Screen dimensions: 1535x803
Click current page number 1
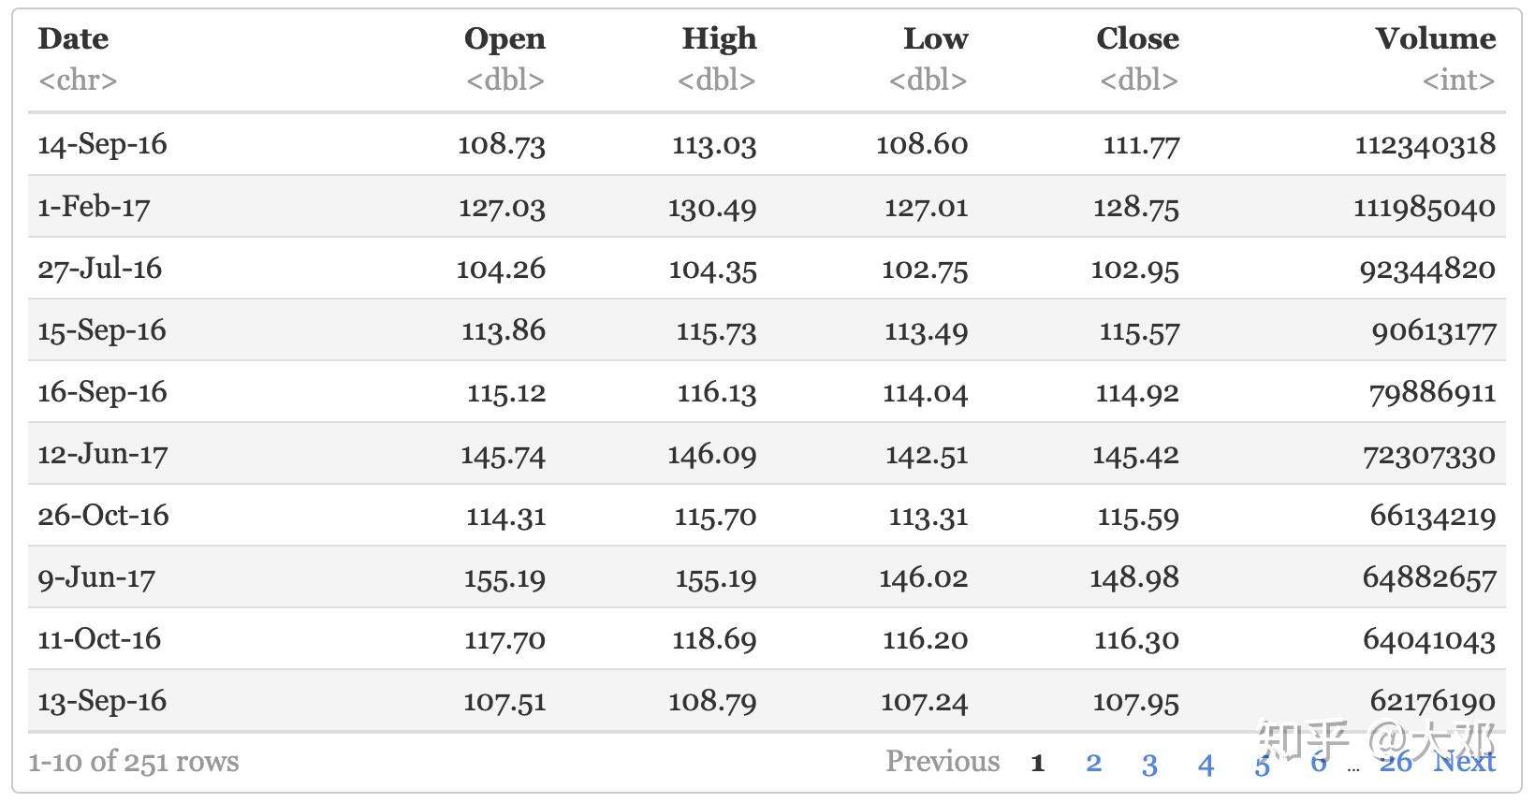click(1037, 764)
